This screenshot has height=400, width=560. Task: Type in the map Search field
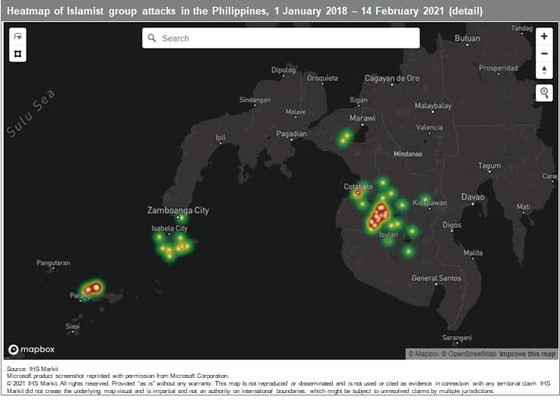click(x=287, y=38)
